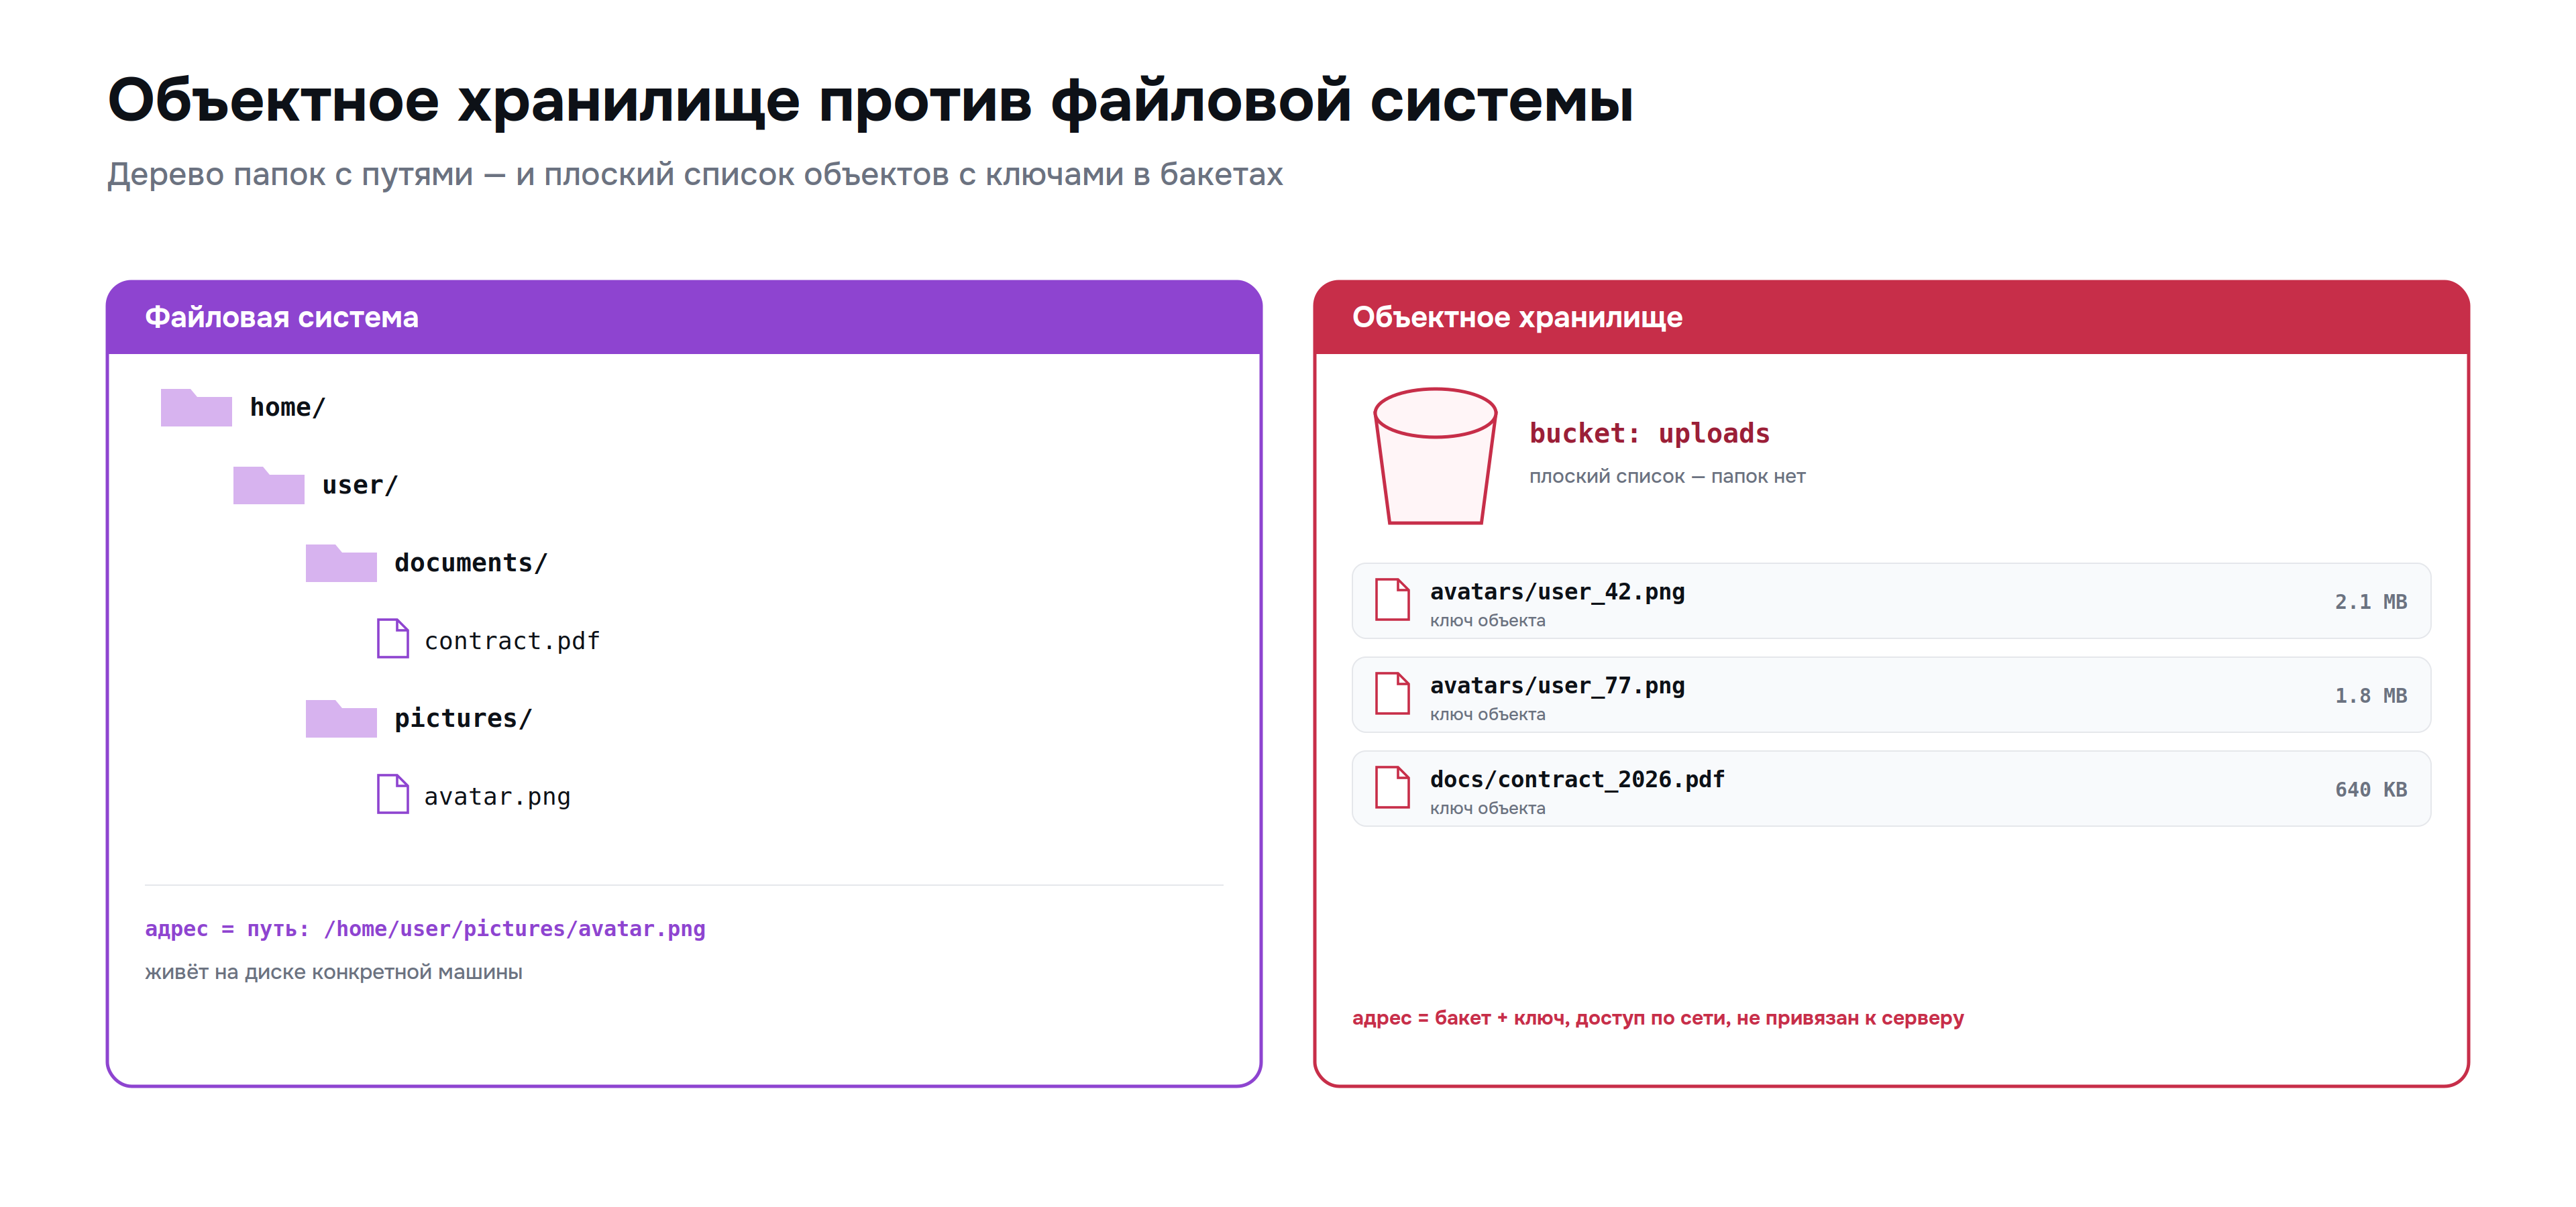2576x1207 pixels.
Task: Click the home/ folder icon
Action: tap(196, 408)
